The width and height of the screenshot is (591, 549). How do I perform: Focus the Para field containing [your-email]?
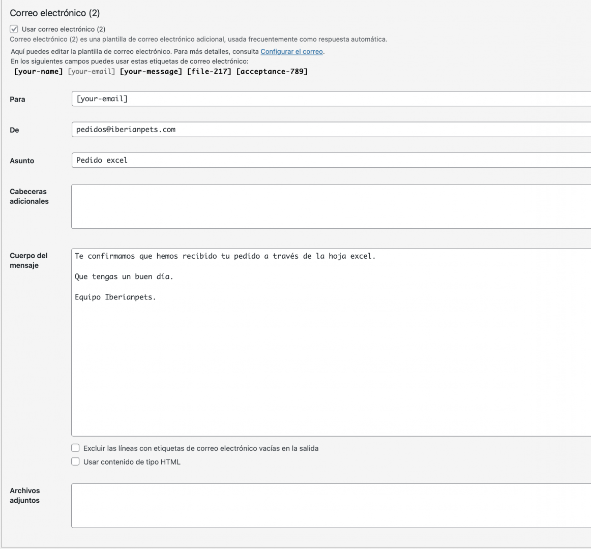331,99
